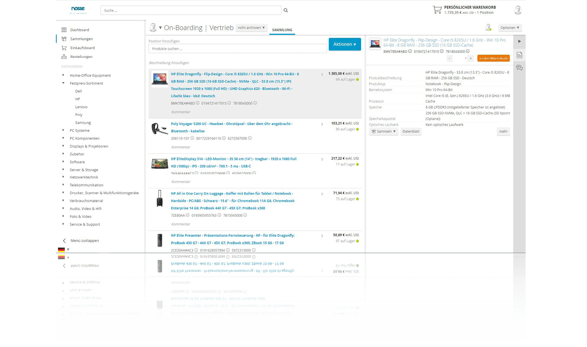Open the Aktionen dropdown button
This screenshot has height=347, width=587.
coord(345,44)
